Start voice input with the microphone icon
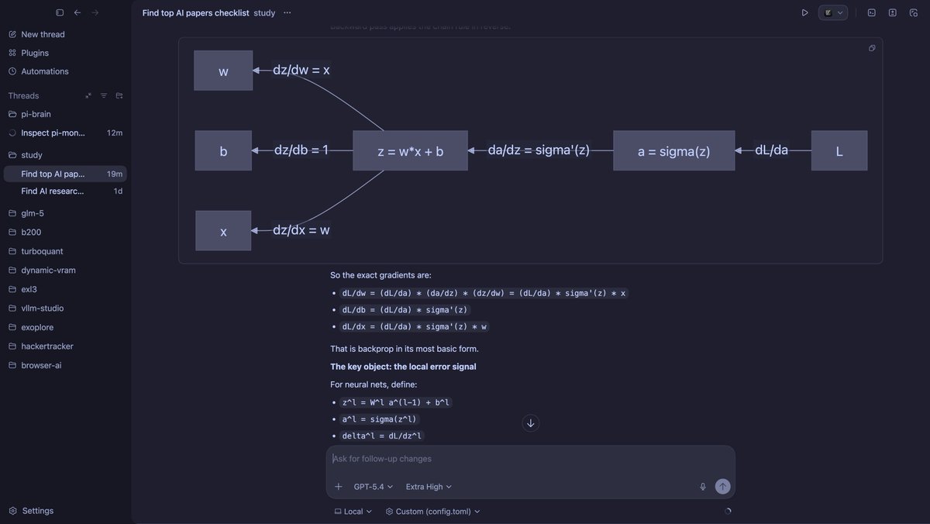This screenshot has height=524, width=930. [703, 487]
